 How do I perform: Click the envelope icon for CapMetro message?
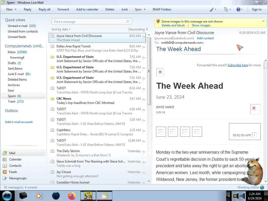point(52,130)
